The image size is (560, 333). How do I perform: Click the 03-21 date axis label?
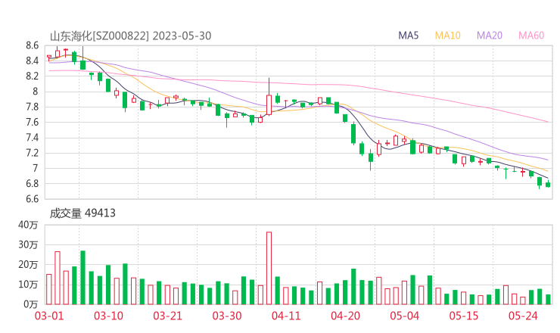tap(167, 316)
